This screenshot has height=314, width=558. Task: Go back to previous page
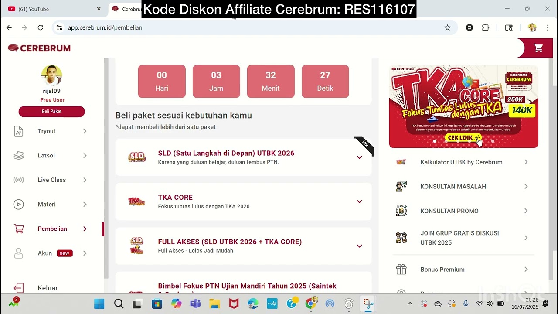tap(9, 27)
